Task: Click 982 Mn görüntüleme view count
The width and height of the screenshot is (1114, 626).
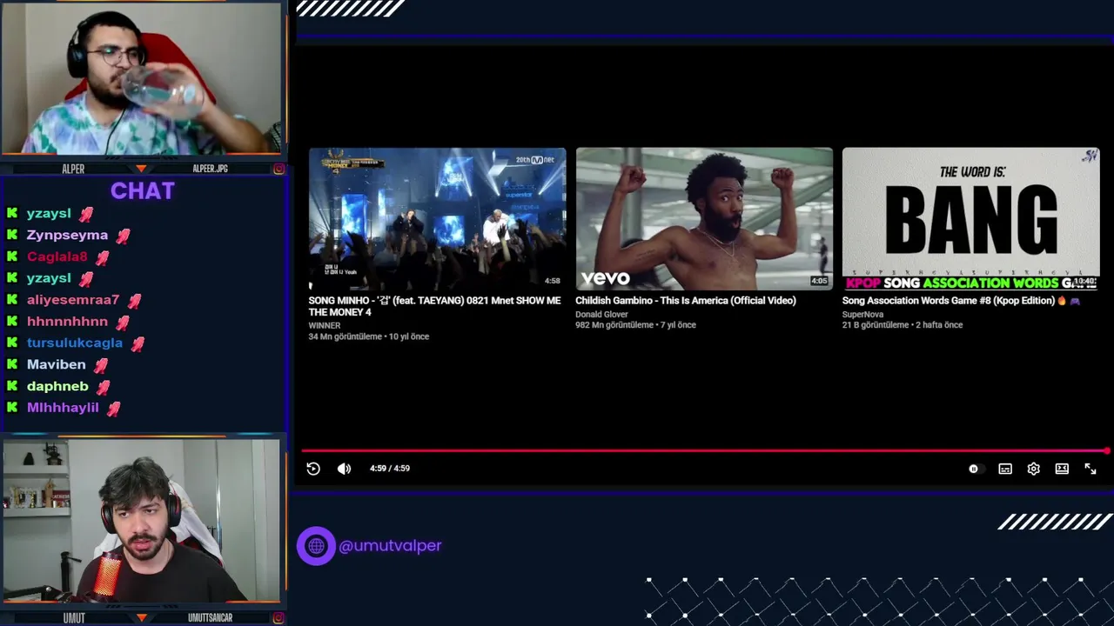Action: 614,325
